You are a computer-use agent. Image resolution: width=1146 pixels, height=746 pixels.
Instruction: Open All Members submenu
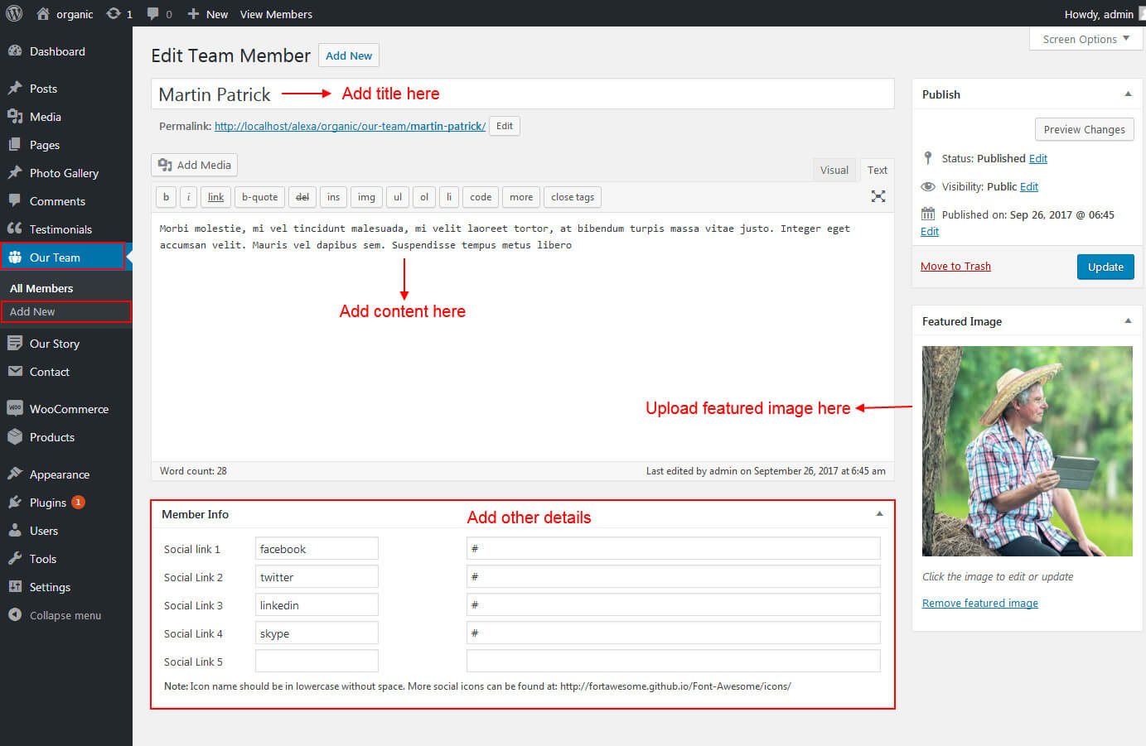[x=41, y=288]
